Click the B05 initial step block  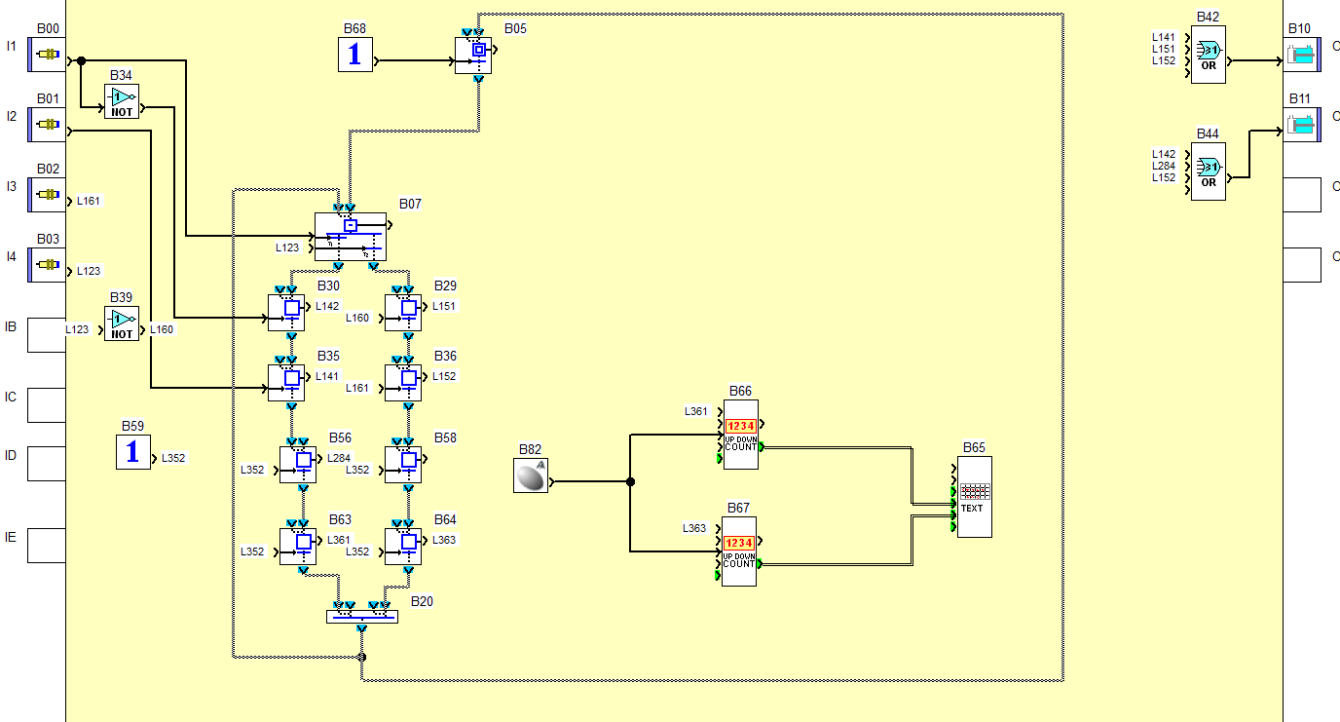point(477,55)
